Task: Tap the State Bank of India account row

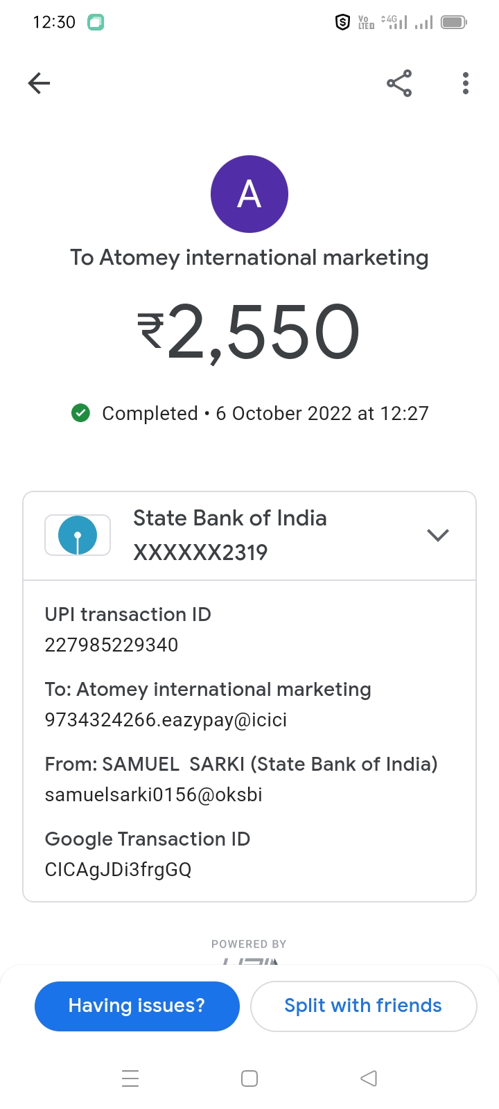Action: tap(249, 536)
